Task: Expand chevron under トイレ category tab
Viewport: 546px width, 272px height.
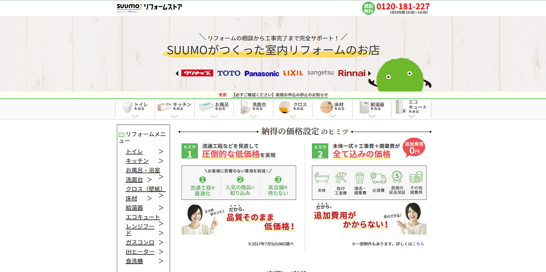Action: pos(135,116)
